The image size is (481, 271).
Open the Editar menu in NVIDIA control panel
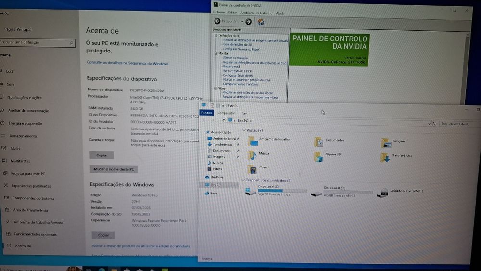point(232,13)
